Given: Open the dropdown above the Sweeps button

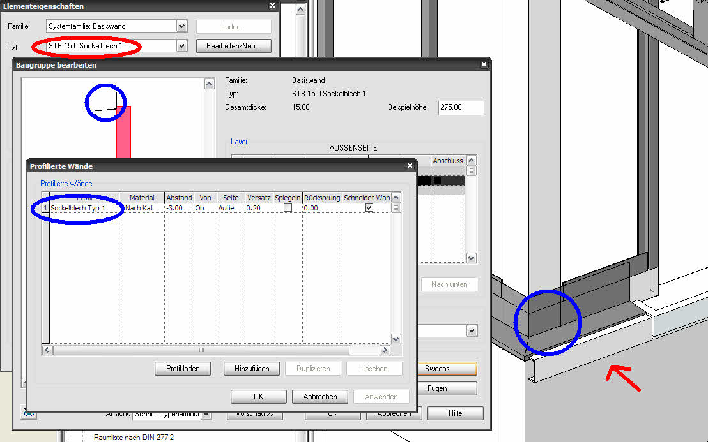Looking at the screenshot, I should 472,331.
